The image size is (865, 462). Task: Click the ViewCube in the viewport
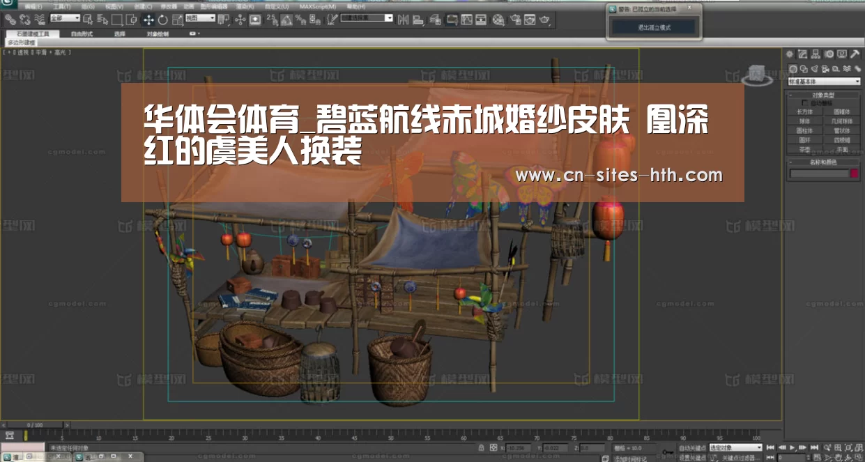pos(756,73)
